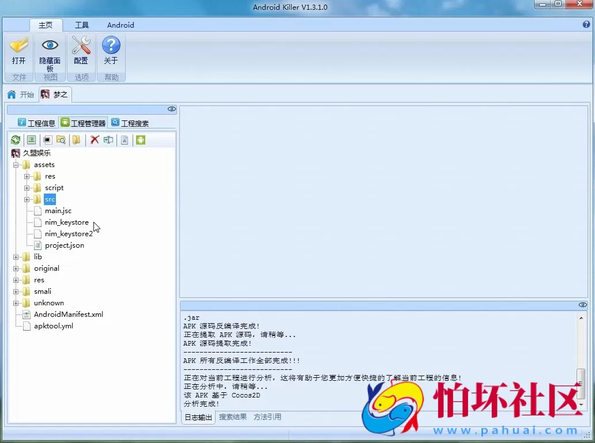Click the green Android icon in project toolbar
The height and width of the screenshot is (443, 595).
coord(140,139)
